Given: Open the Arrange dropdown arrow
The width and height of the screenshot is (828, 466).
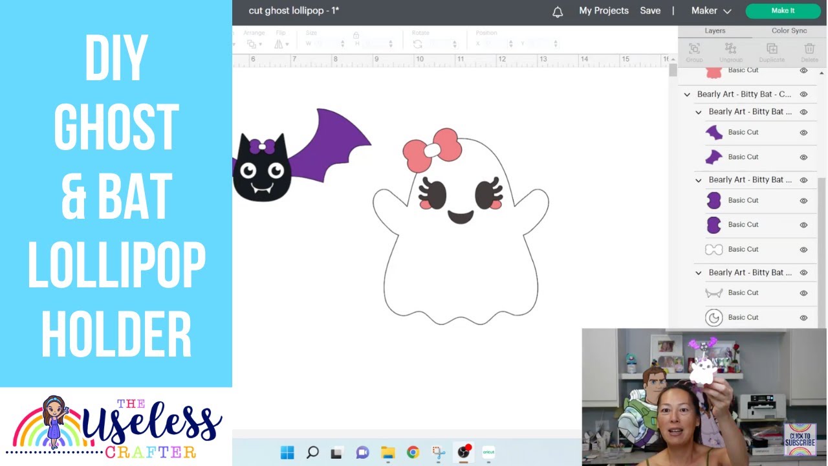Looking at the screenshot, I should [261, 45].
